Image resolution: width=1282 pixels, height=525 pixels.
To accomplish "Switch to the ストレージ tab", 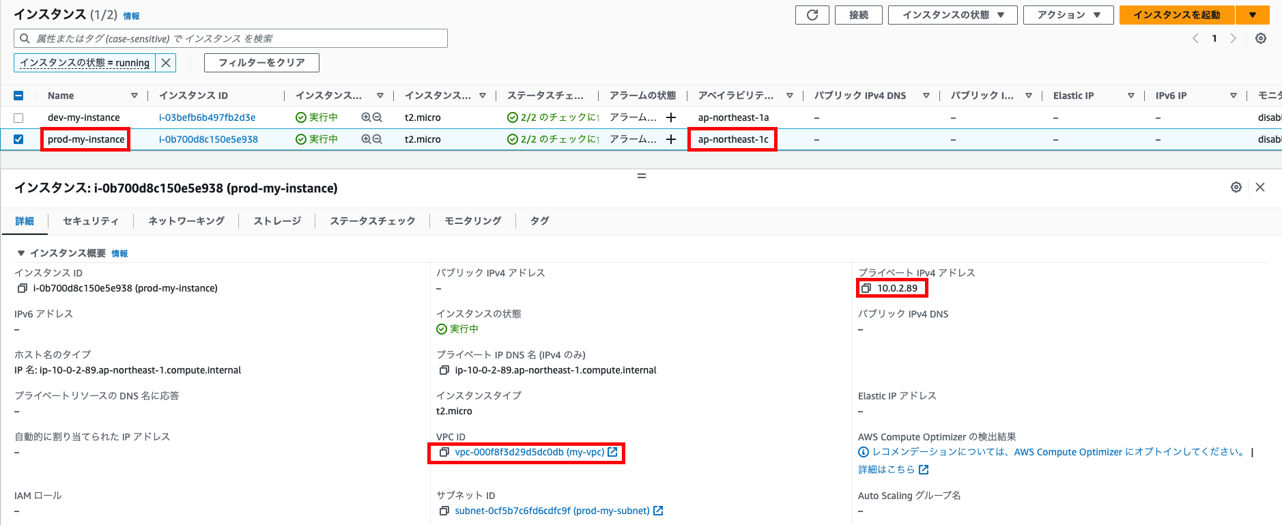I will pos(277,221).
